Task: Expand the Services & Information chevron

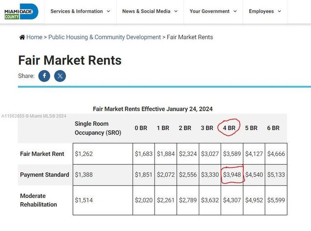Action: pos(108,11)
